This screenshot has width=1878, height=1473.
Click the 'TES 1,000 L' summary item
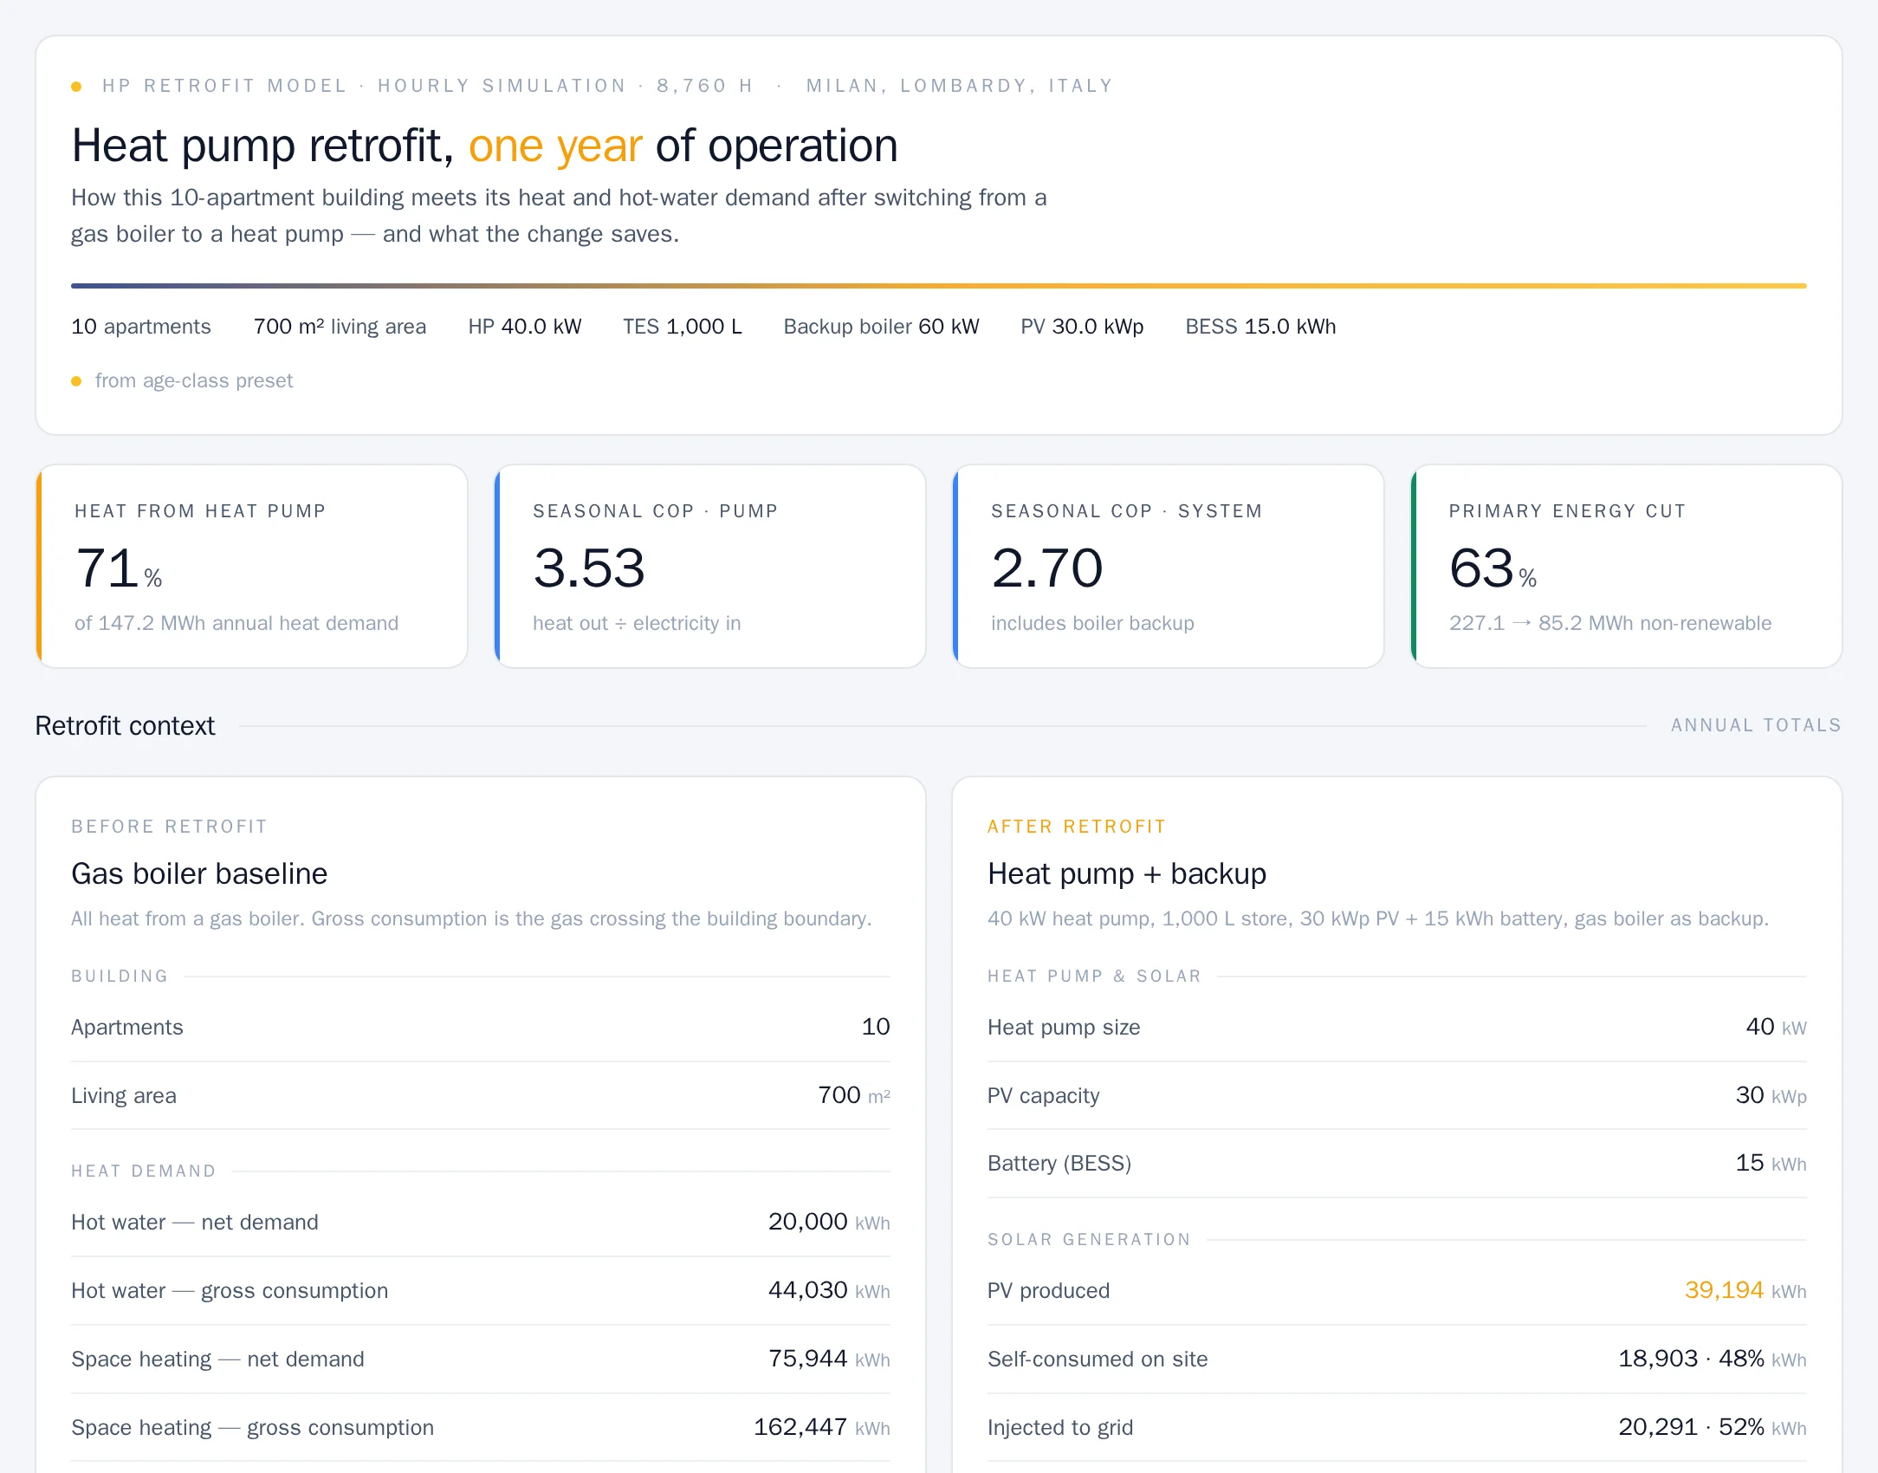[683, 327]
